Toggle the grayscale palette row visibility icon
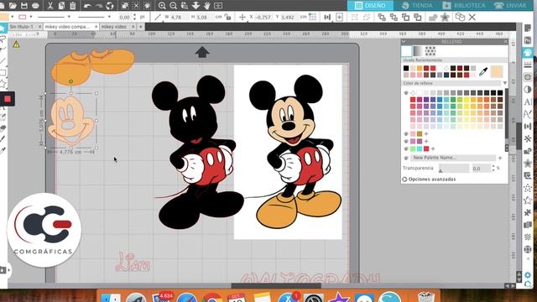Viewport: 537px width, 302px height. coord(406,93)
